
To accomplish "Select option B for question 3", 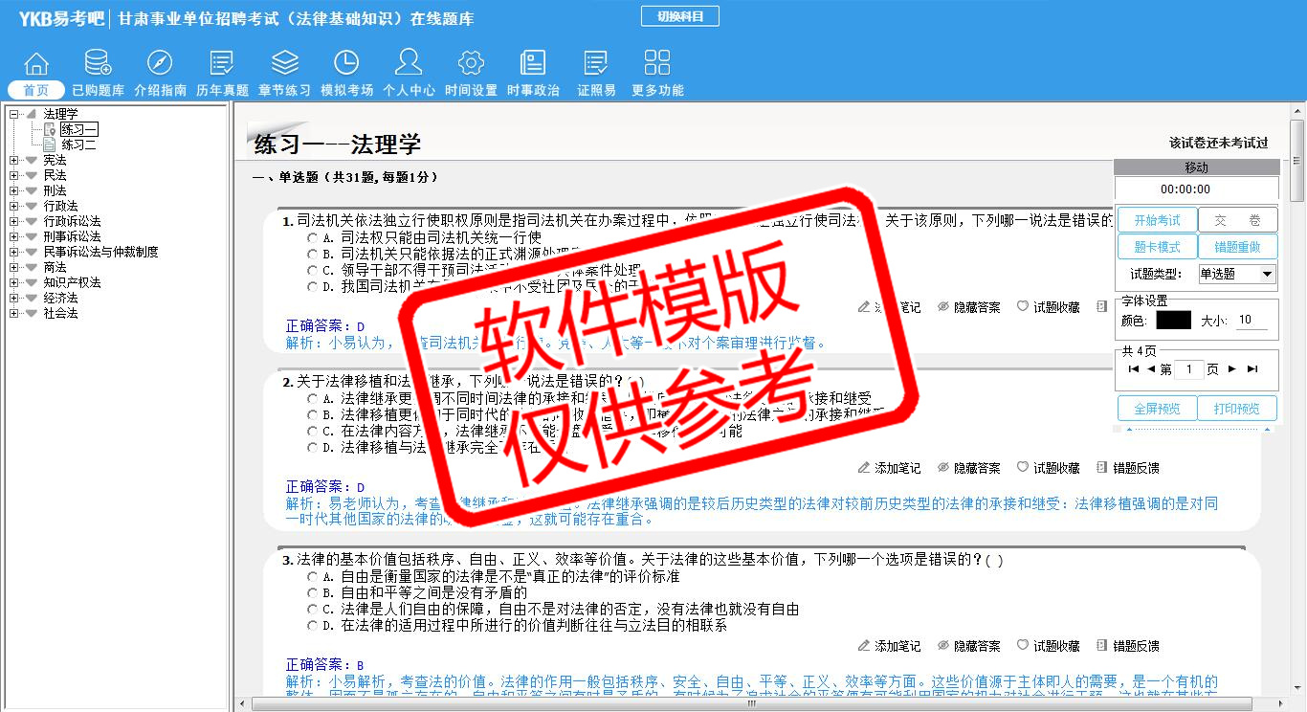I will coord(312,593).
